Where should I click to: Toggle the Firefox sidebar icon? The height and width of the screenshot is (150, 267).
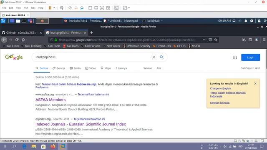(250, 40)
